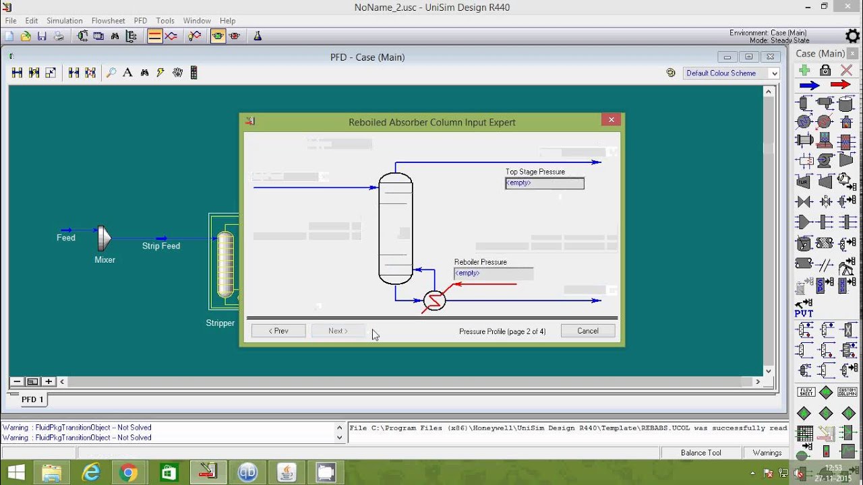Viewport: 863px width, 485px height.
Task: Click the PFD zoom-all button
Action: pos(32,381)
